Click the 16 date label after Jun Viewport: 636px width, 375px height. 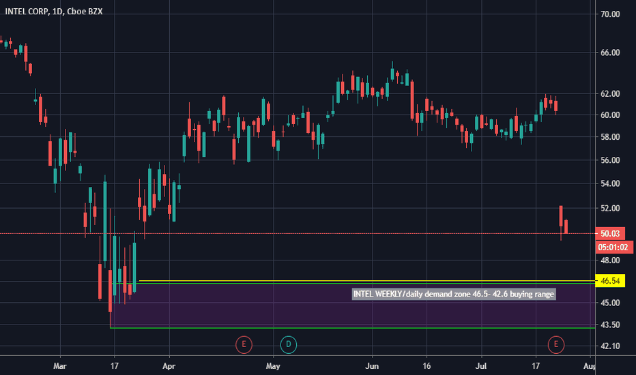tap(427, 366)
